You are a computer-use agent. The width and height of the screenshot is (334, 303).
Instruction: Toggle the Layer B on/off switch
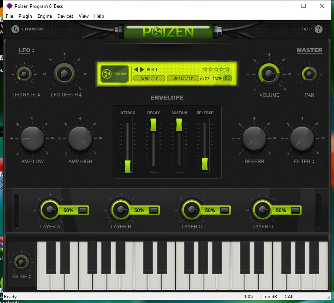(x=154, y=210)
